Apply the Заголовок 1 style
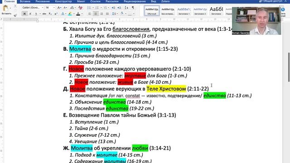This screenshot has height=163, width=290. [184, 11]
